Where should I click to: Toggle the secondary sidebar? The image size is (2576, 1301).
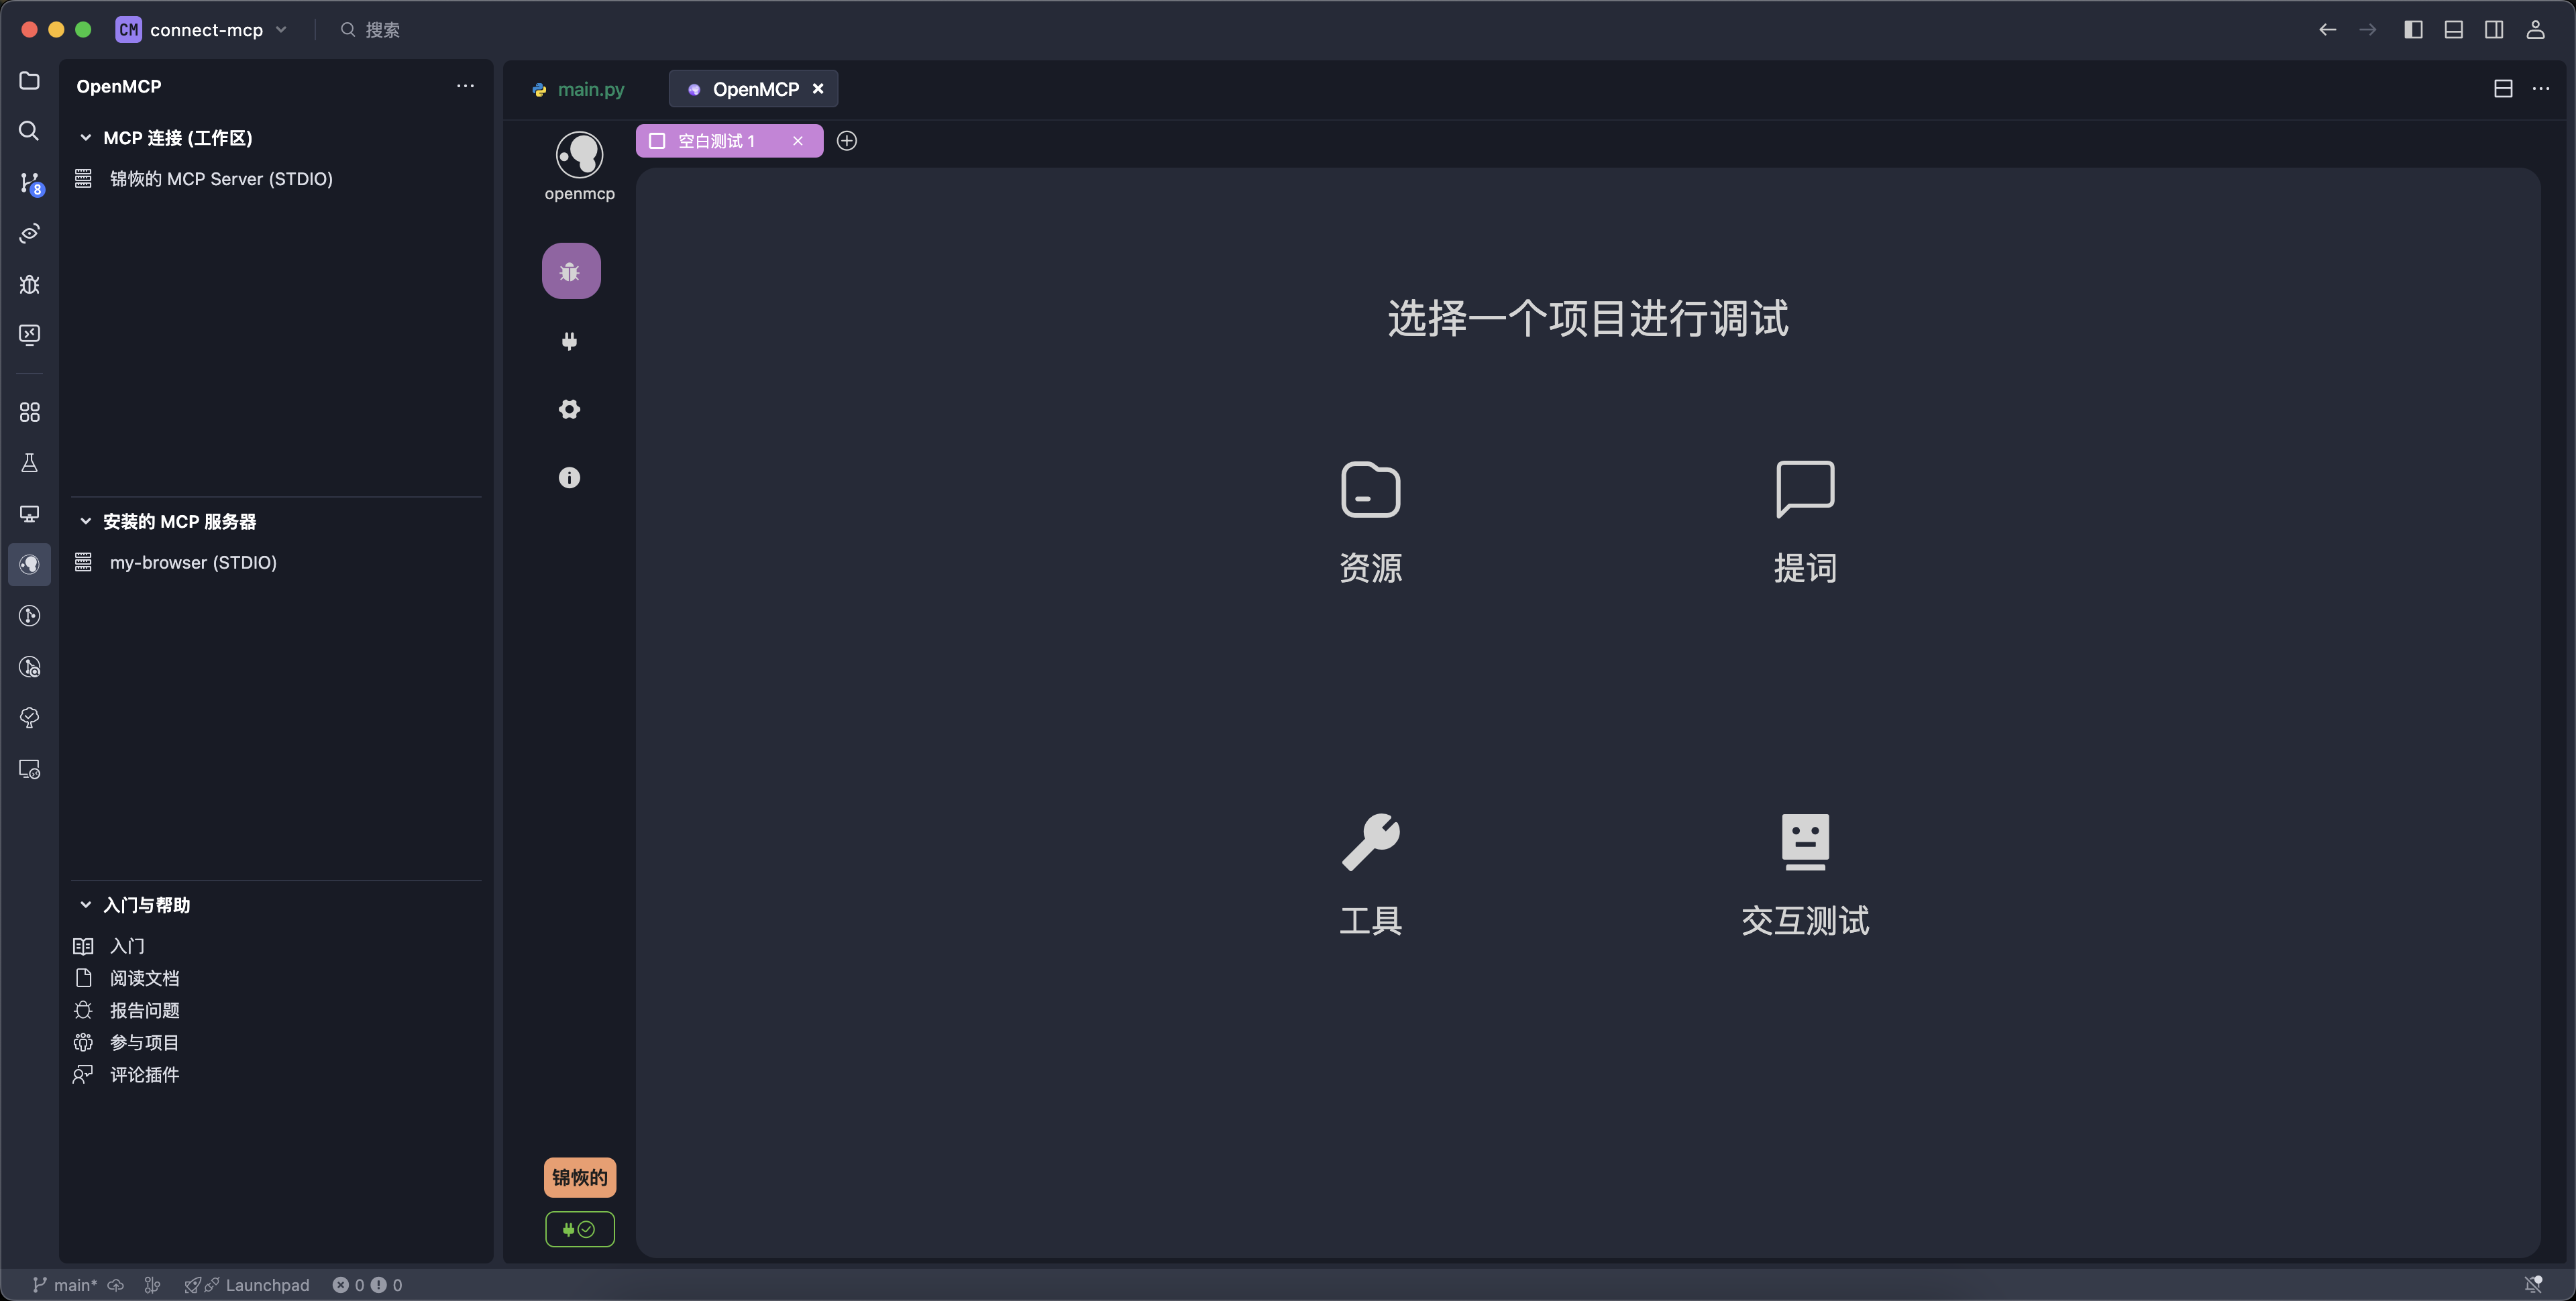click(2494, 29)
